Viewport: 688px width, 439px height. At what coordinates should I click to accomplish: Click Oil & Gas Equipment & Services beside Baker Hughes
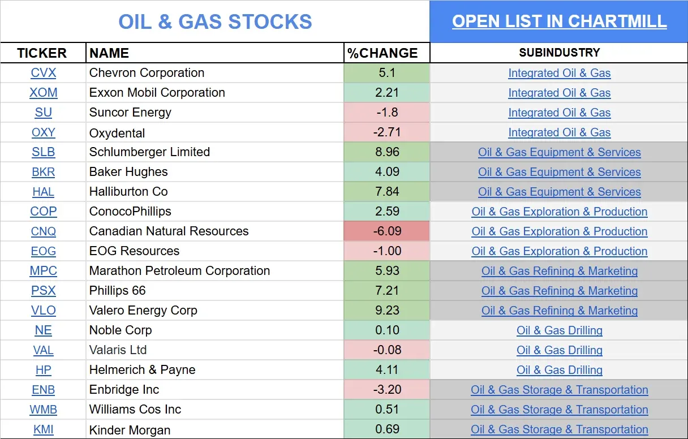559,172
